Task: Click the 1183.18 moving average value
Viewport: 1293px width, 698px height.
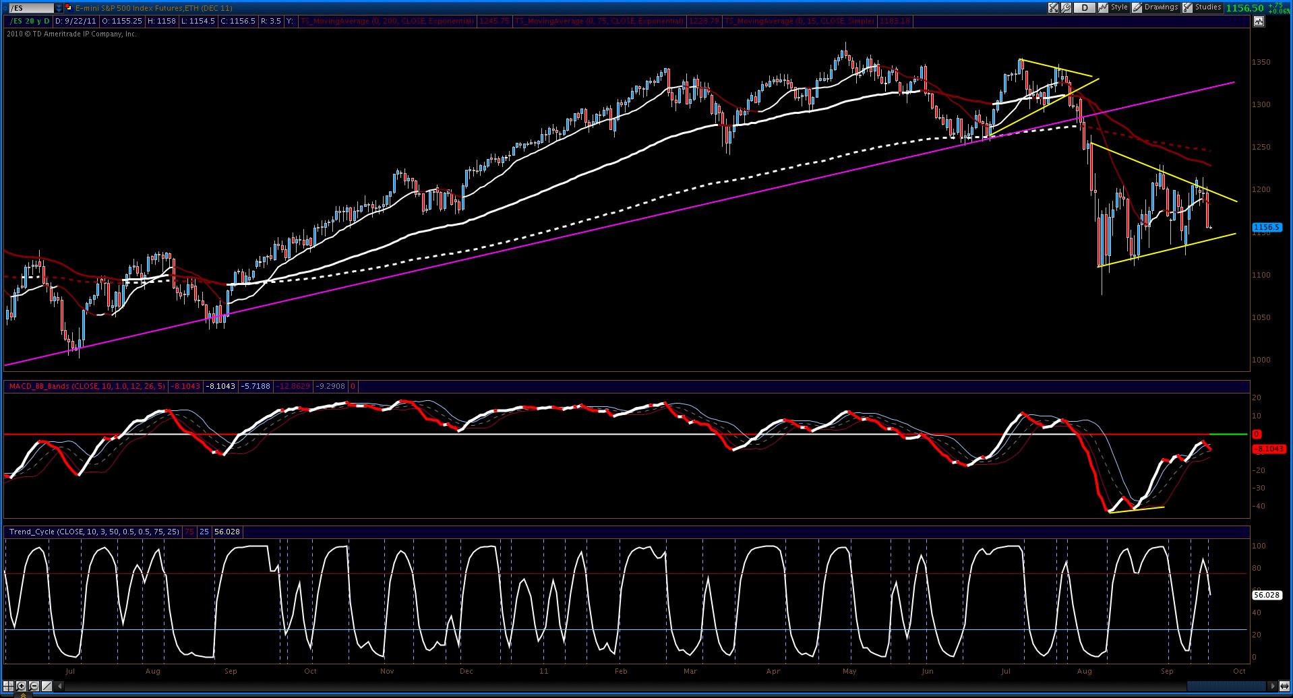Action: 895,22
